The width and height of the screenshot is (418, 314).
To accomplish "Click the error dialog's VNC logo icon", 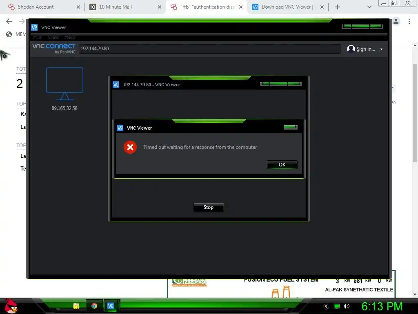I will (120, 128).
